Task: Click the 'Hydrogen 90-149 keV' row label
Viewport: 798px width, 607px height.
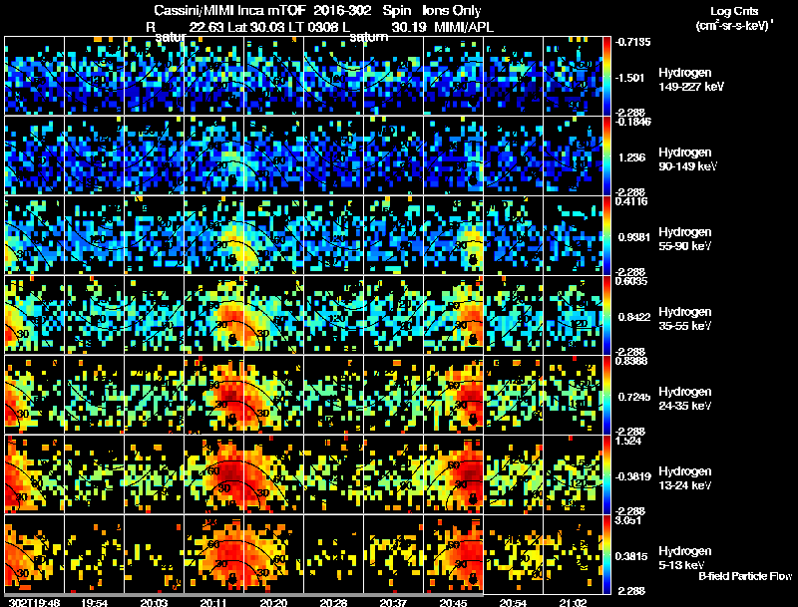Action: point(688,159)
